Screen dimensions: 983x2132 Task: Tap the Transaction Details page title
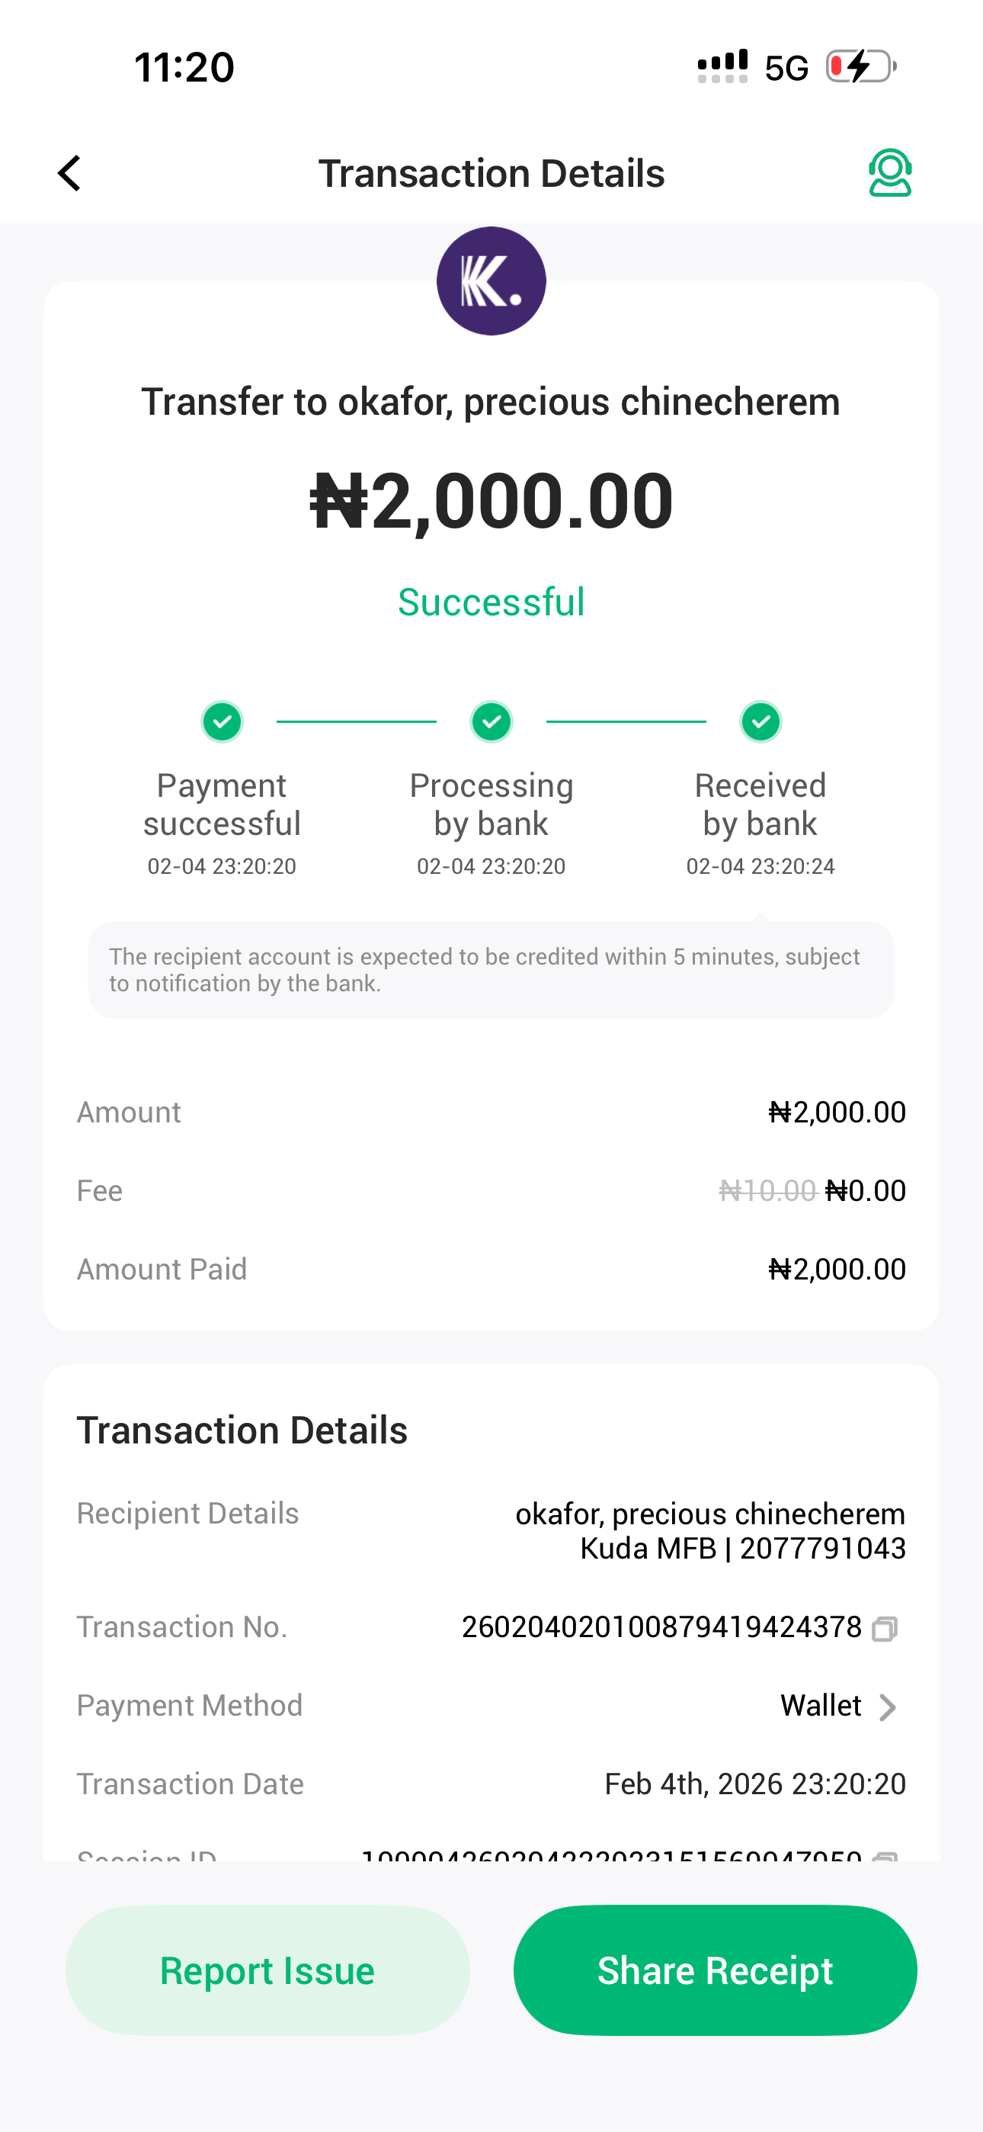point(491,173)
